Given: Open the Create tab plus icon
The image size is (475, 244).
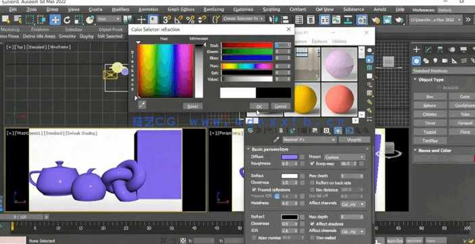Looking at the screenshot, I should point(417,49).
